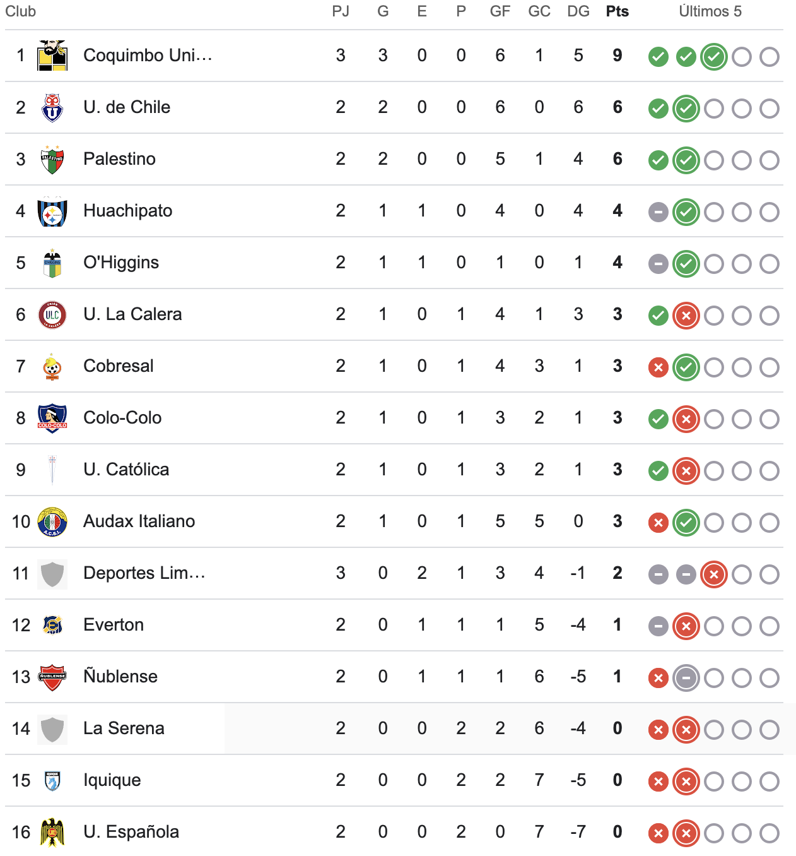Image resolution: width=796 pixels, height=856 pixels.
Task: Click the Coquimbo Unido club crest
Action: (52, 56)
